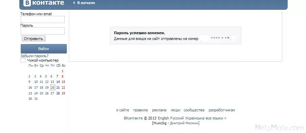
Task: Select day 31 in the calendar
Action: point(36,99)
